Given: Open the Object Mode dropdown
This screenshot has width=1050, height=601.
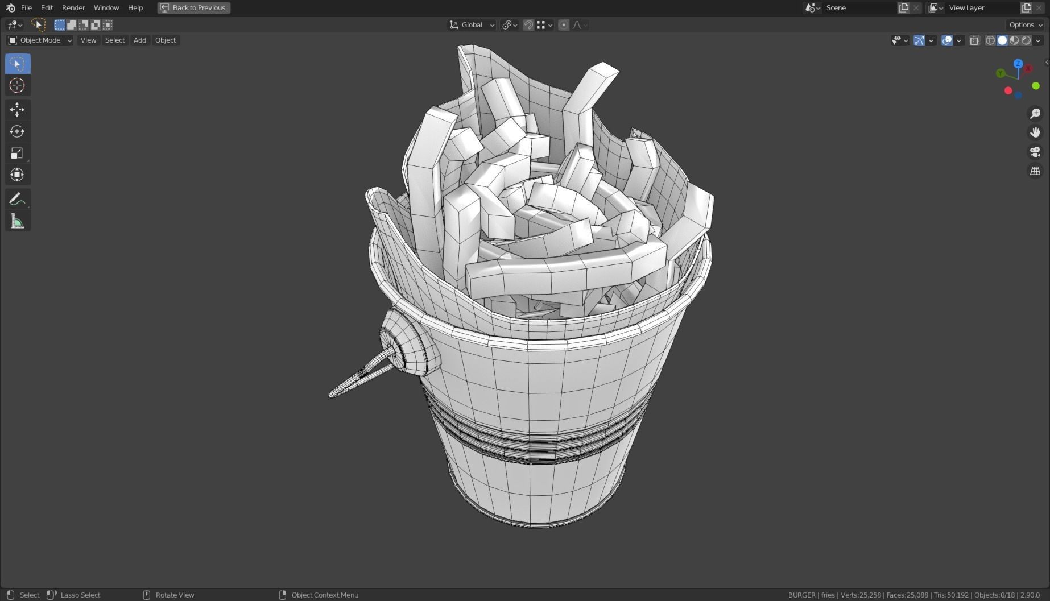Looking at the screenshot, I should point(39,40).
